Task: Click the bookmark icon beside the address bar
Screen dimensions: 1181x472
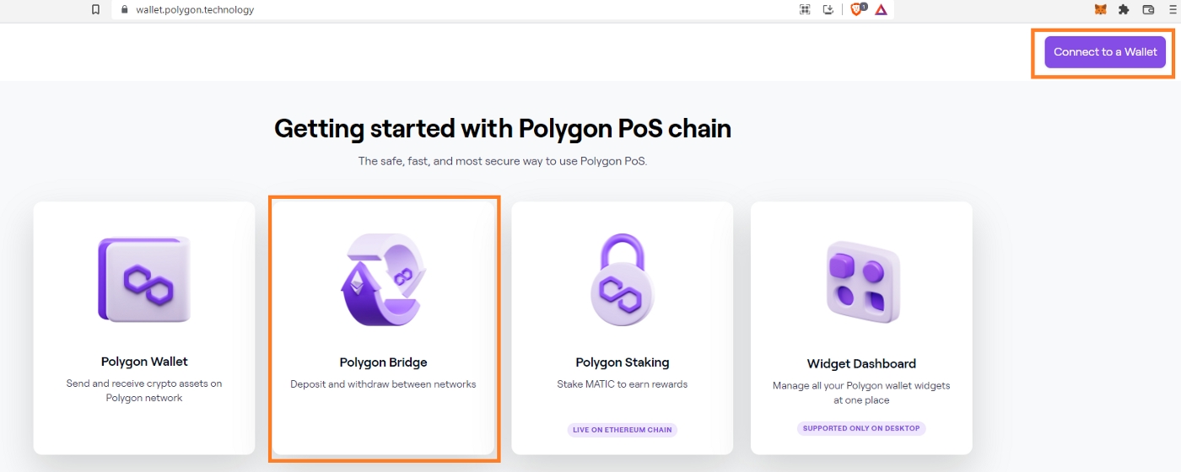Action: [x=96, y=10]
